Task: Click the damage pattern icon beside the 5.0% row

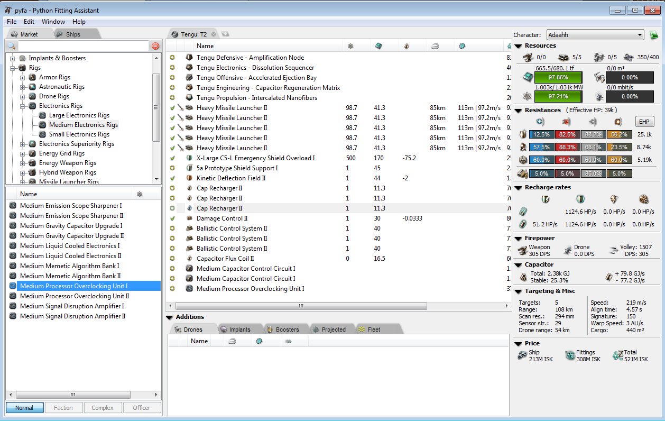Action: click(523, 173)
